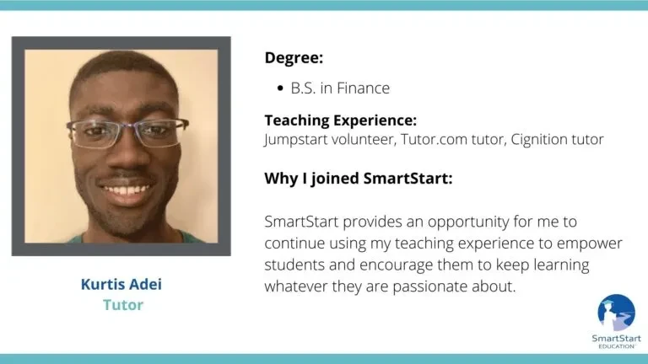This screenshot has height=364, width=648.
Task: Click the name Kurtis Adei
Action: click(121, 284)
